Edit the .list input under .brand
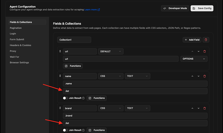This screenshot has width=223, height=133. (135, 123)
